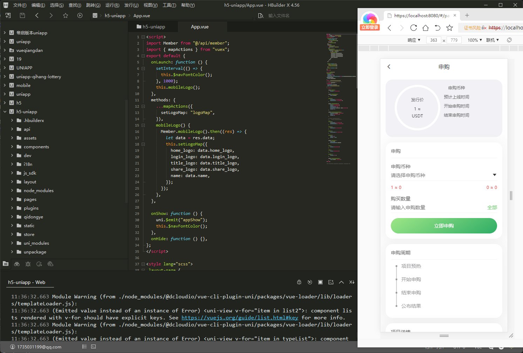Navigate back using HBuilder toolbar arrow

37,15
